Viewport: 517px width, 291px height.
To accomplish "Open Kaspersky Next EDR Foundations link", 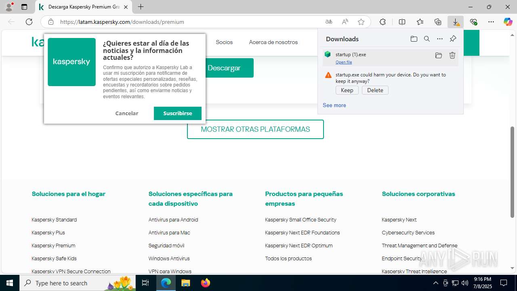I will tap(303, 233).
